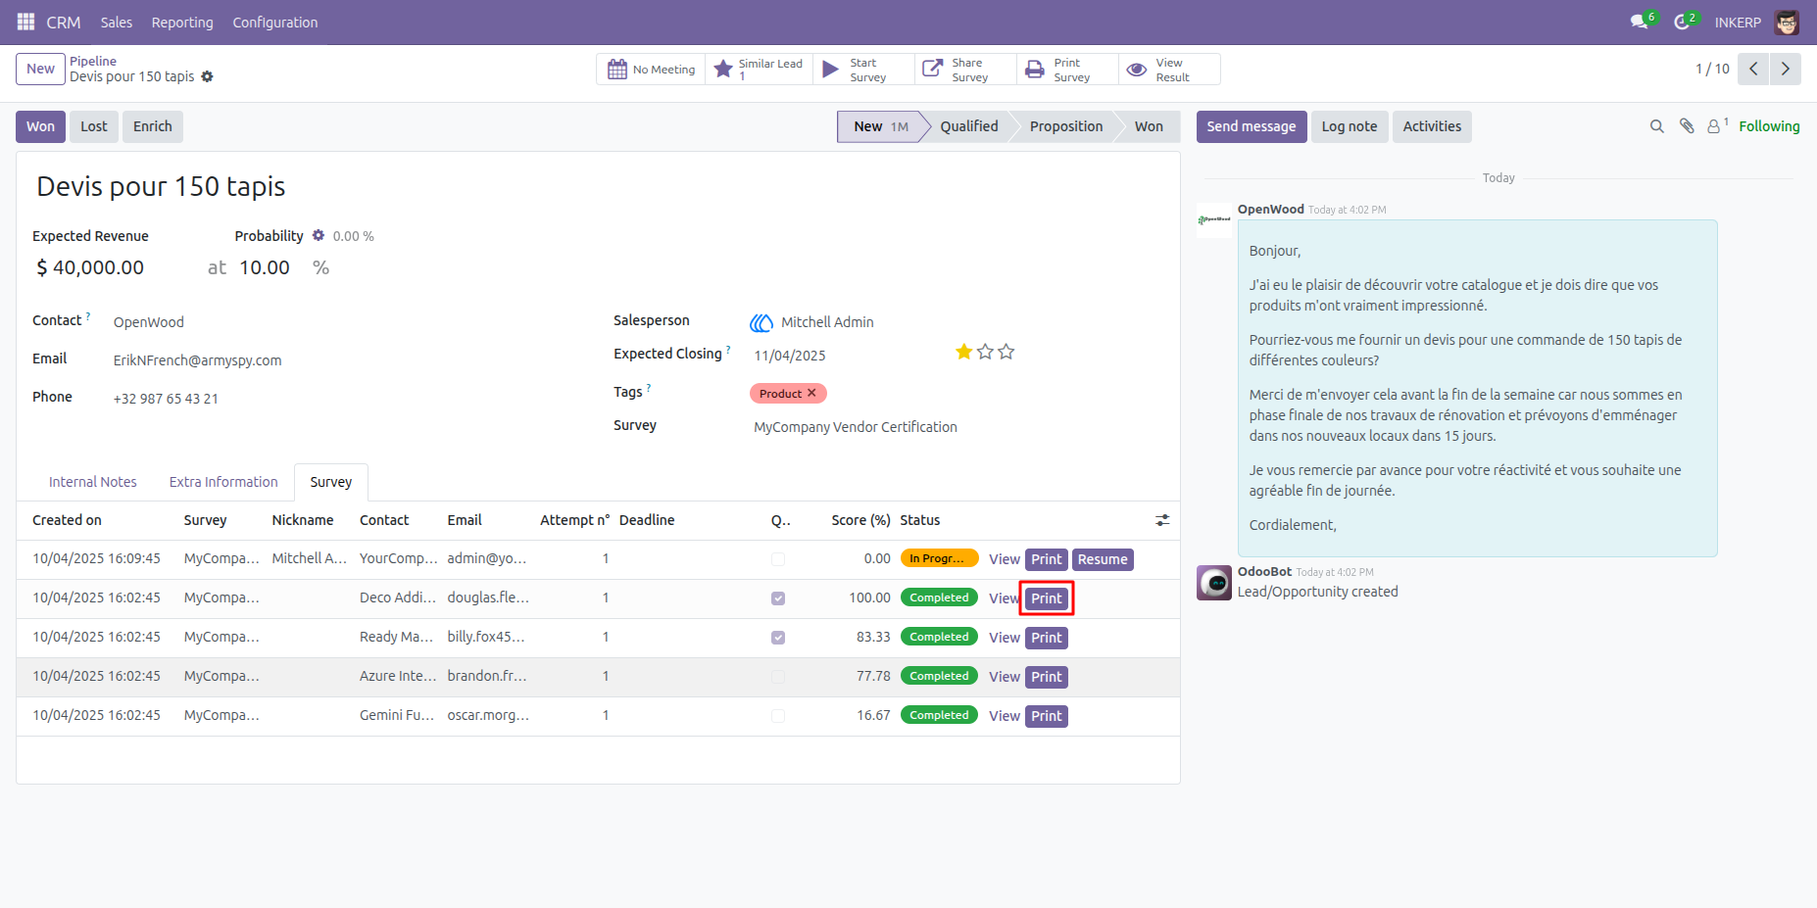Toggle checkbox in douglas.fle row
The width and height of the screenshot is (1817, 908).
point(778,598)
